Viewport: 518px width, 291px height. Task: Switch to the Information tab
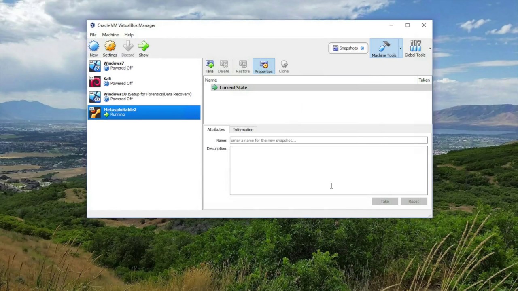click(x=243, y=130)
